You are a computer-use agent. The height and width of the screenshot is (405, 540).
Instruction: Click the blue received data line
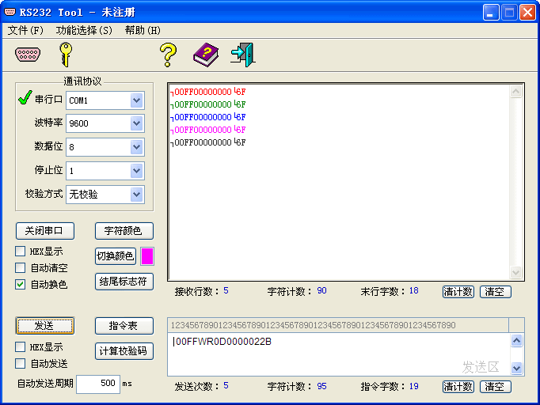coord(208,117)
